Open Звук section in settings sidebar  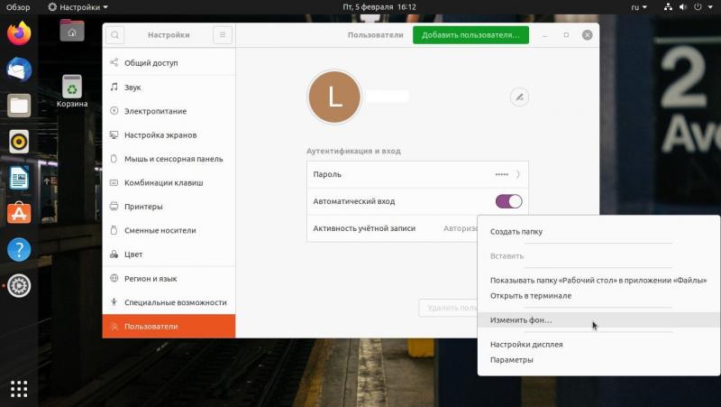(x=132, y=88)
